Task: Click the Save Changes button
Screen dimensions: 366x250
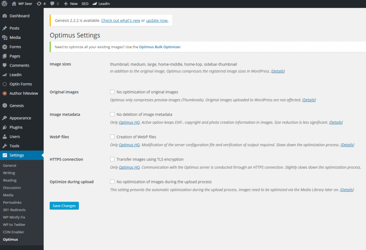Action: coord(64,206)
